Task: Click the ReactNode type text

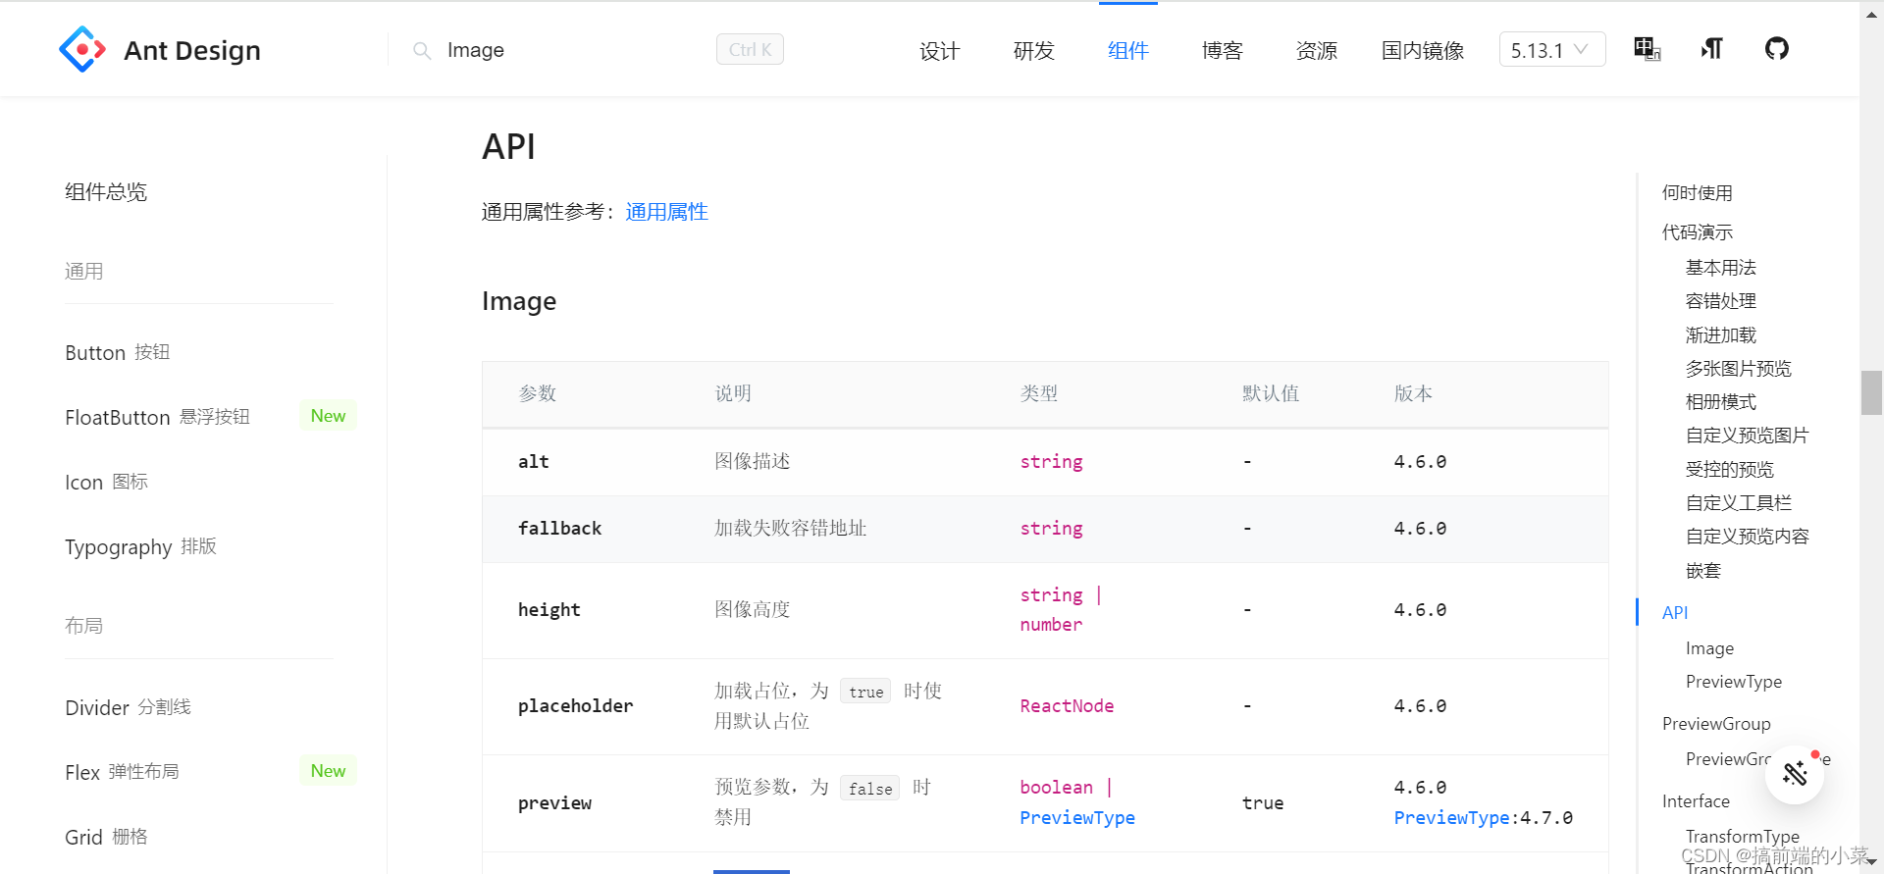Action: [x=1067, y=706]
